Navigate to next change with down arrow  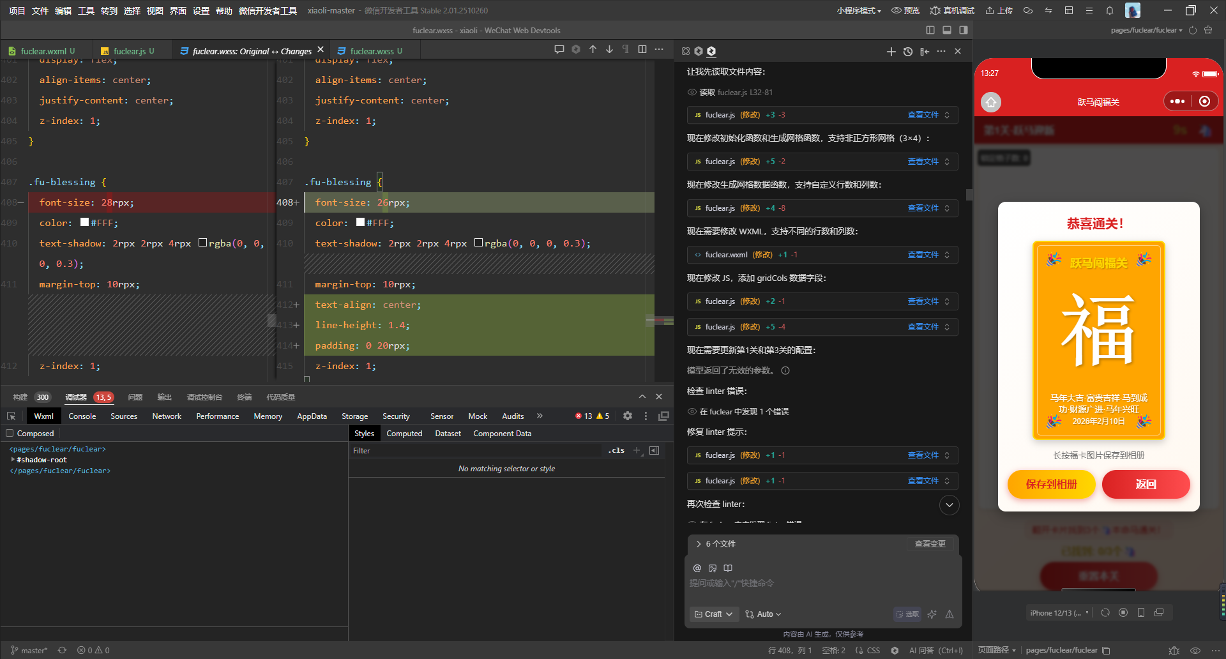(x=609, y=50)
